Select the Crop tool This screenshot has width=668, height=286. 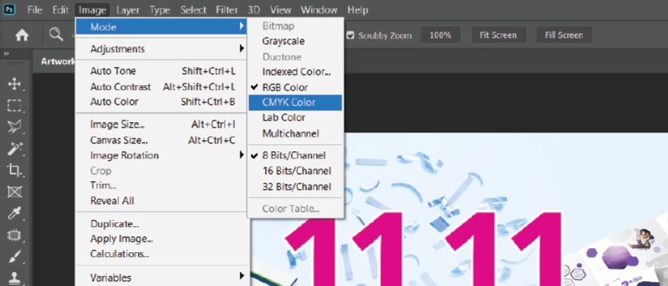point(14,170)
